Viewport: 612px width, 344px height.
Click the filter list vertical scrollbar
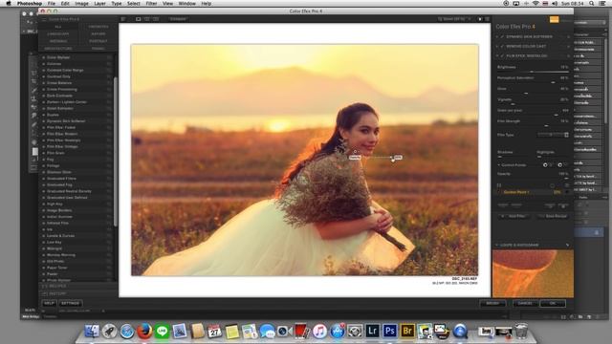(x=115, y=152)
